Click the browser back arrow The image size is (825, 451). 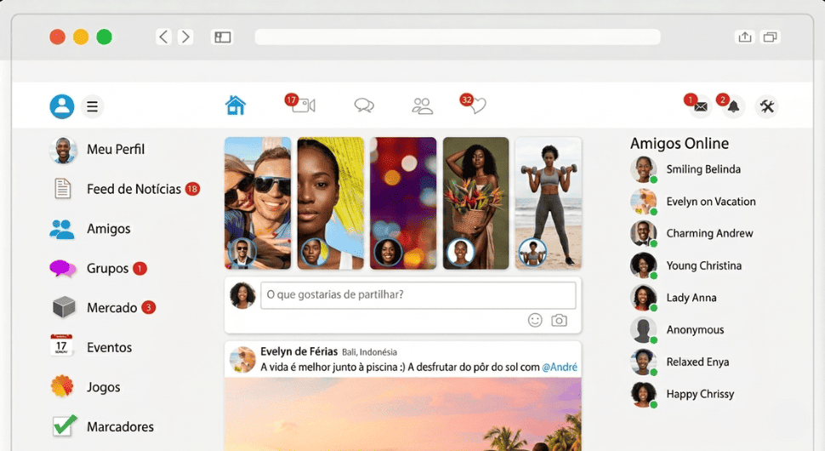pyautogui.click(x=163, y=37)
